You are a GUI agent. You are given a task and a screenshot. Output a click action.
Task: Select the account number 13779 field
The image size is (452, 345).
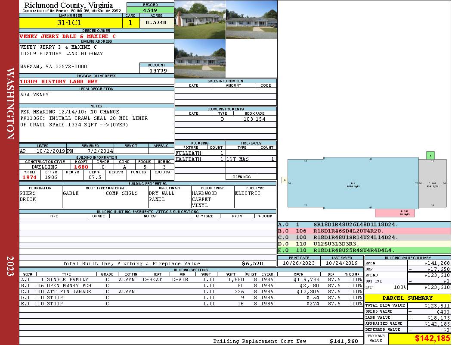tap(157, 70)
